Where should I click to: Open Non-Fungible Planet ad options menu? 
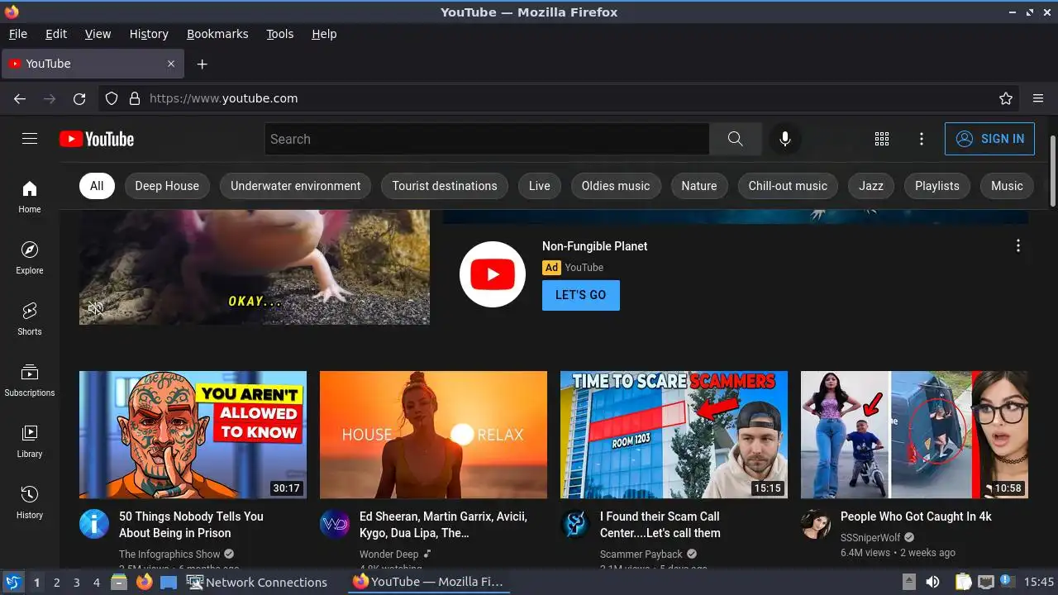[1018, 245]
